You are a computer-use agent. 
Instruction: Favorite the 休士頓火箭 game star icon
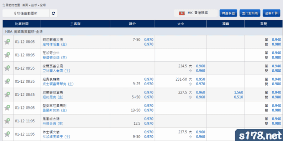click(x=7, y=134)
